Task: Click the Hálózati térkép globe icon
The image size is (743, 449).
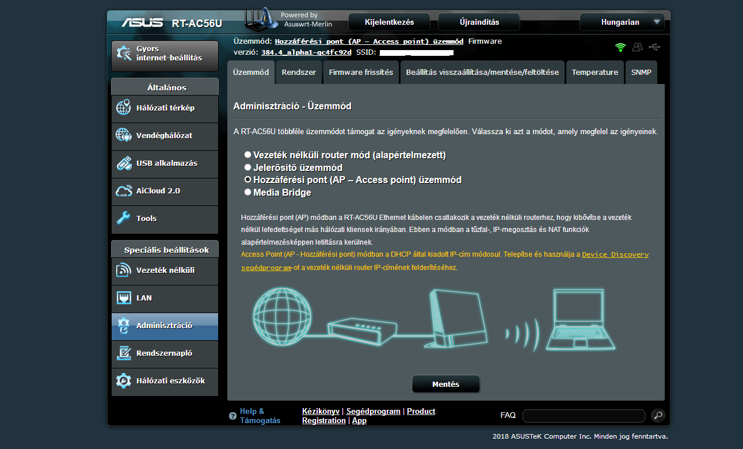Action: coord(124,108)
